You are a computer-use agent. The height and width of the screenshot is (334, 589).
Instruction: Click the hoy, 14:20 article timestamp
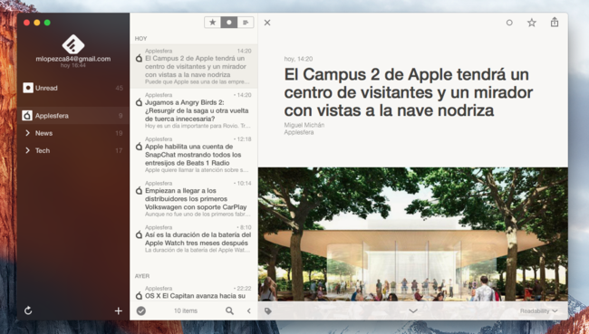coord(298,59)
